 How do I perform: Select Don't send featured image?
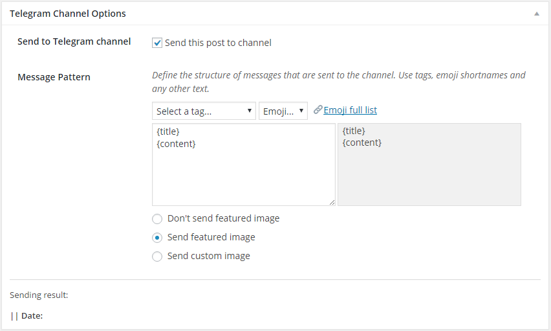click(157, 219)
